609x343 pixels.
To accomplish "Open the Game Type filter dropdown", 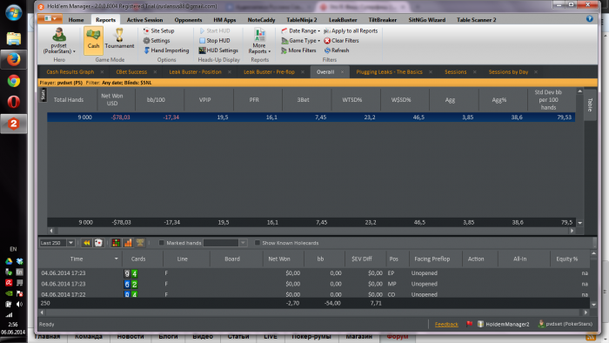I will point(301,40).
